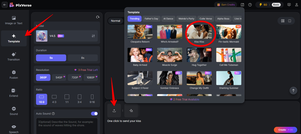Open the Alpha Boss template tab
The image size is (301, 134).
[x=223, y=19]
